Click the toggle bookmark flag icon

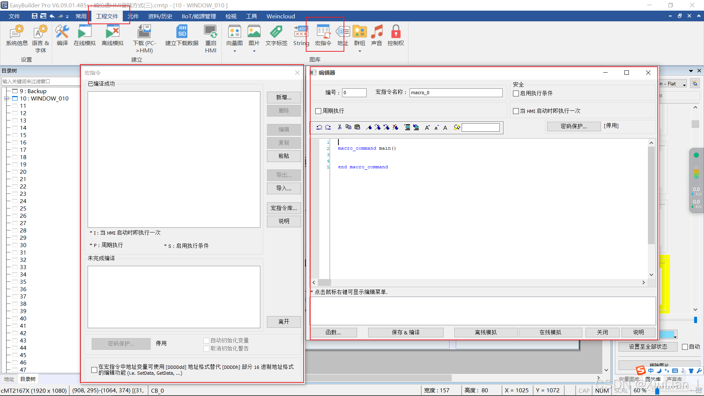click(369, 127)
